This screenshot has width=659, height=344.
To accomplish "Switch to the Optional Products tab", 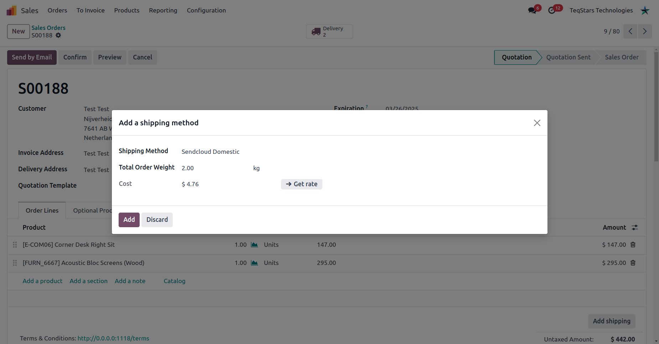I will pos(92,210).
